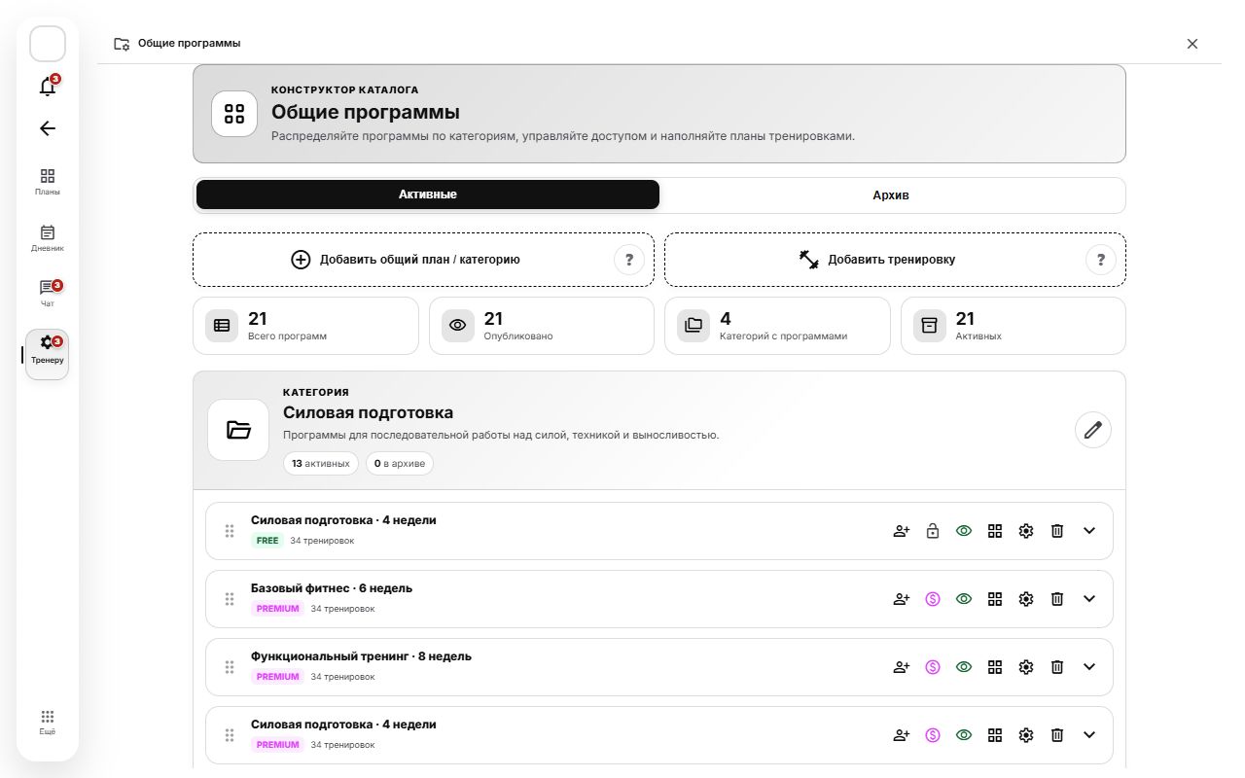The height and width of the screenshot is (778, 1245).
Task: Open Планы section in sidebar
Action: [x=48, y=181]
